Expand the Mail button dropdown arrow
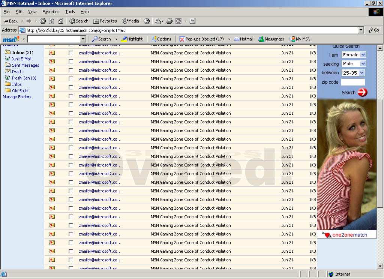The image size is (384, 279). point(163,21)
